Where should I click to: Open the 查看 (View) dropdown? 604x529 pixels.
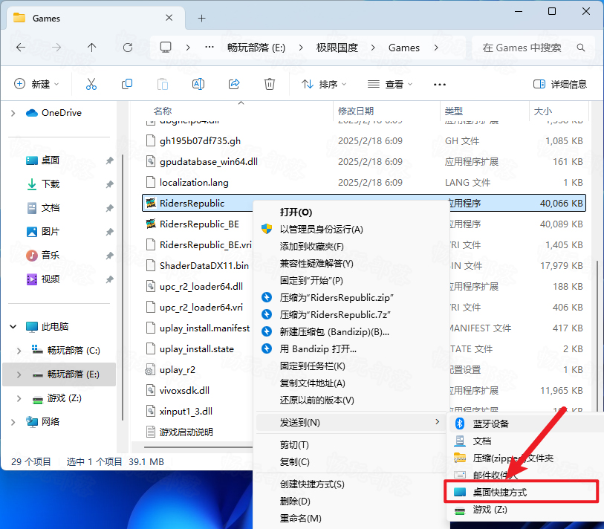[390, 84]
